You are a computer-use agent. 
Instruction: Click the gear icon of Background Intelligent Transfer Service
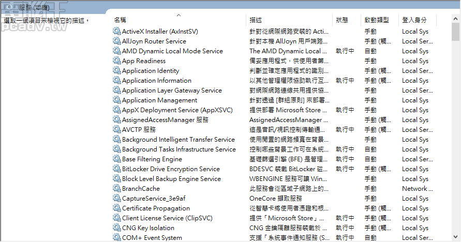point(117,139)
